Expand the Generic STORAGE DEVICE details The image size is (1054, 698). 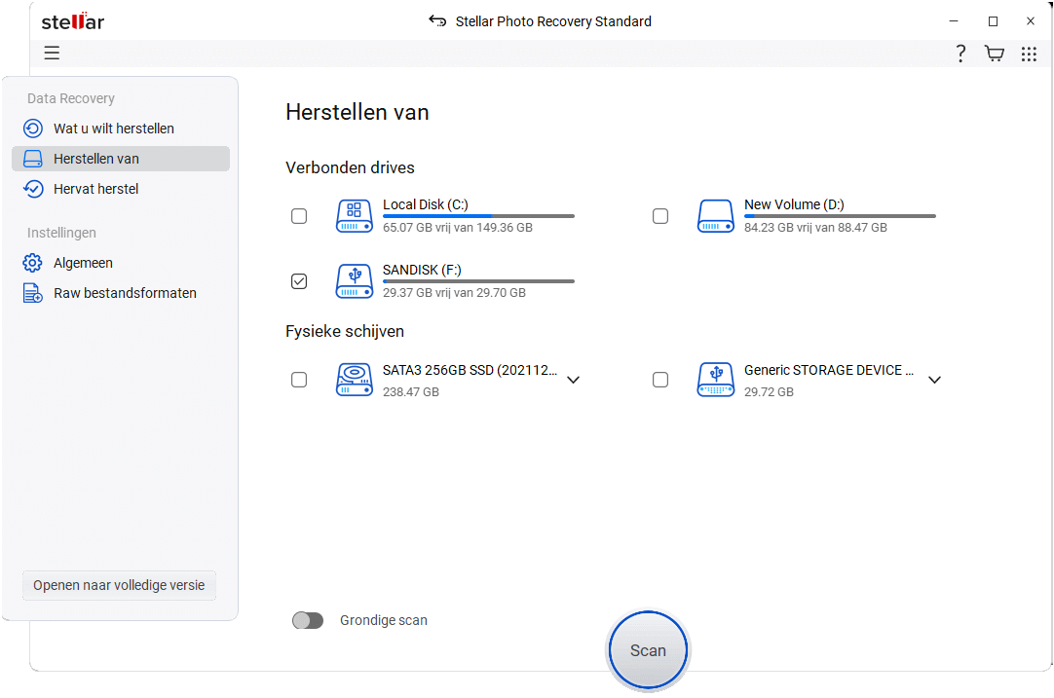(935, 380)
